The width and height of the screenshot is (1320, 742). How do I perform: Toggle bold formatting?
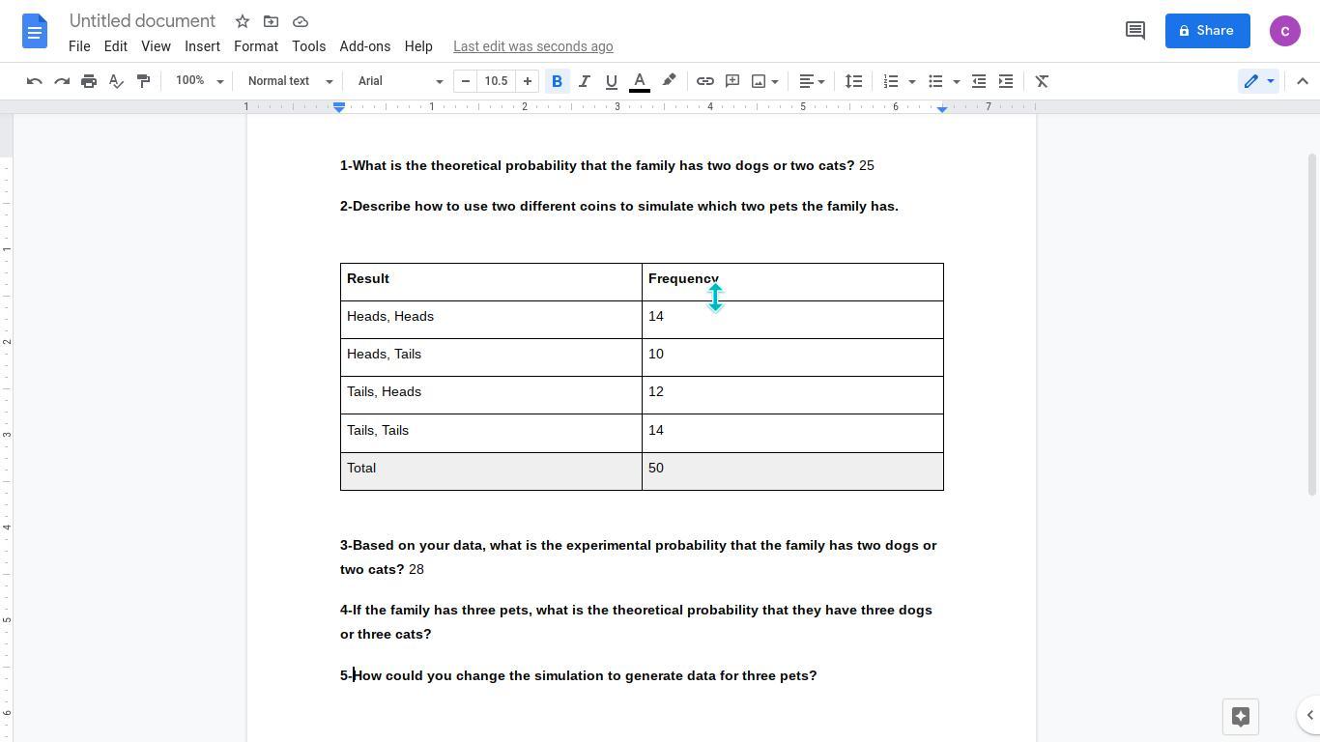pos(557,81)
